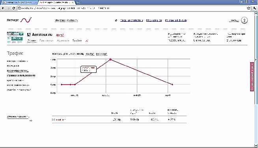Click the Netchart wave logo
The width and height of the screenshot is (258, 148).
(26, 20)
